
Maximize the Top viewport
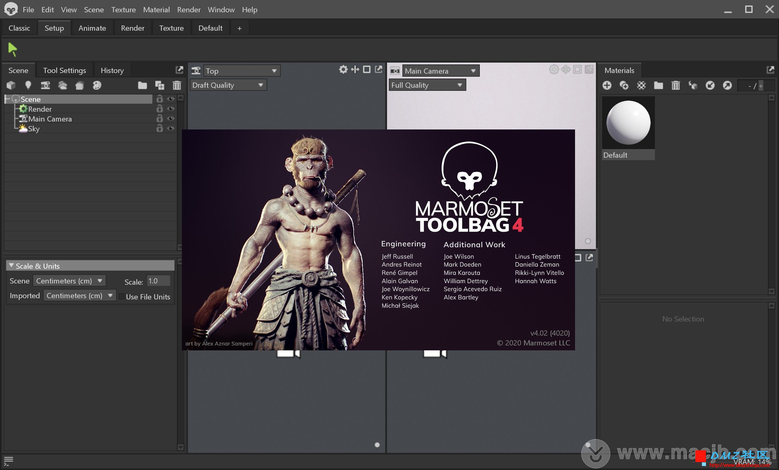pos(367,69)
